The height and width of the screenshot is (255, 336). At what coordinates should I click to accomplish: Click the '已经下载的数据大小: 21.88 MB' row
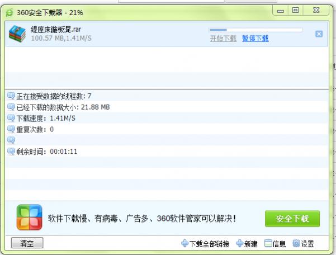coord(167,107)
